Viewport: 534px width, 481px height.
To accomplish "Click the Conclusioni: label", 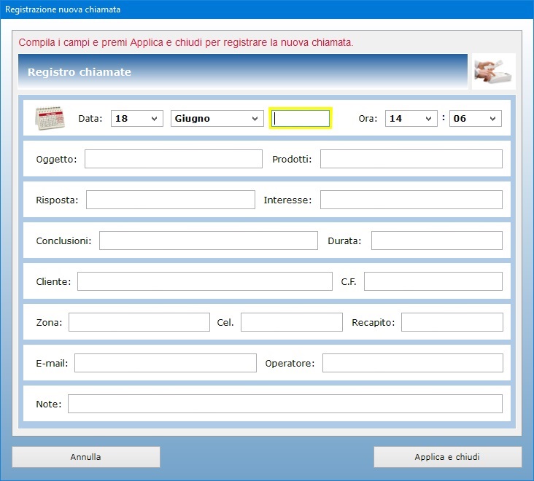I will point(63,240).
